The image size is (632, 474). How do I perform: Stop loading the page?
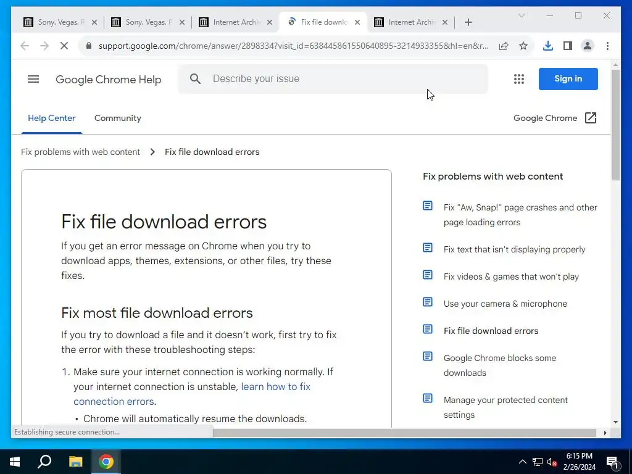[x=64, y=46]
